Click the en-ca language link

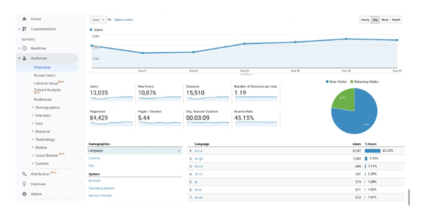point(199,166)
